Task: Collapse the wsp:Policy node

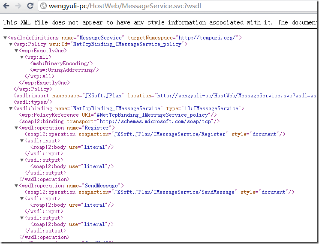Action: (x=11, y=44)
